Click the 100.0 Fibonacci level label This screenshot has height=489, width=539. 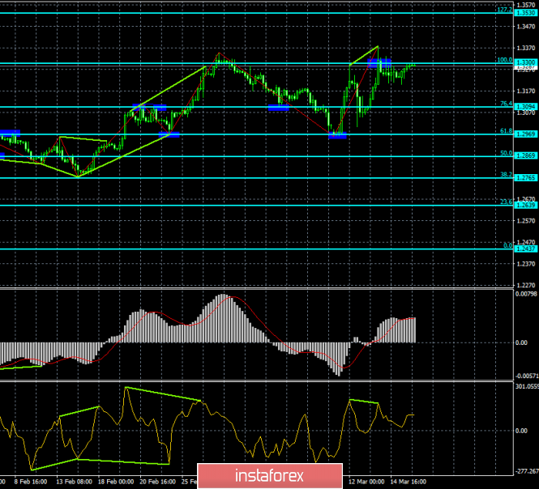coord(505,60)
